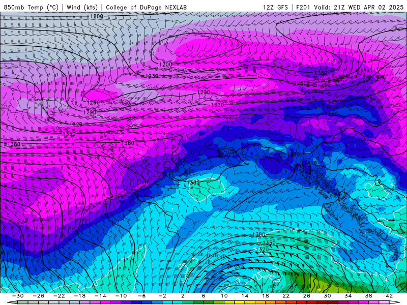Select the 38 legend tick label

tap(368, 296)
